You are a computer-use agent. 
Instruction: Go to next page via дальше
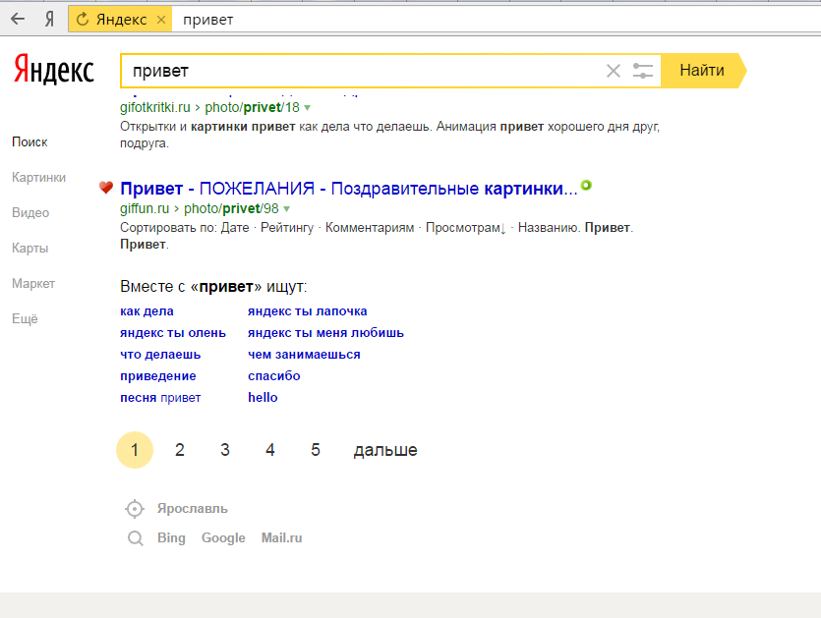click(385, 450)
